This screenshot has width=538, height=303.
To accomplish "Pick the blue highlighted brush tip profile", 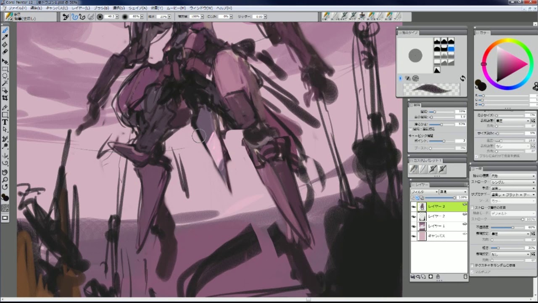I will click(x=451, y=48).
